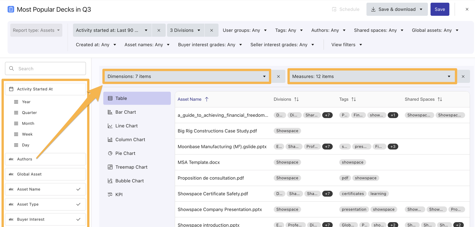
Task: Clear the Activity started at filter
Action: [159, 30]
